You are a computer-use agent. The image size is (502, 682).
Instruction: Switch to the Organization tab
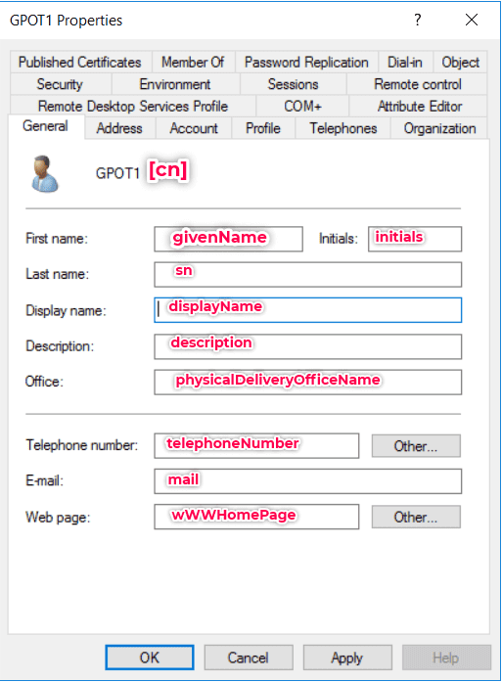coord(439,128)
